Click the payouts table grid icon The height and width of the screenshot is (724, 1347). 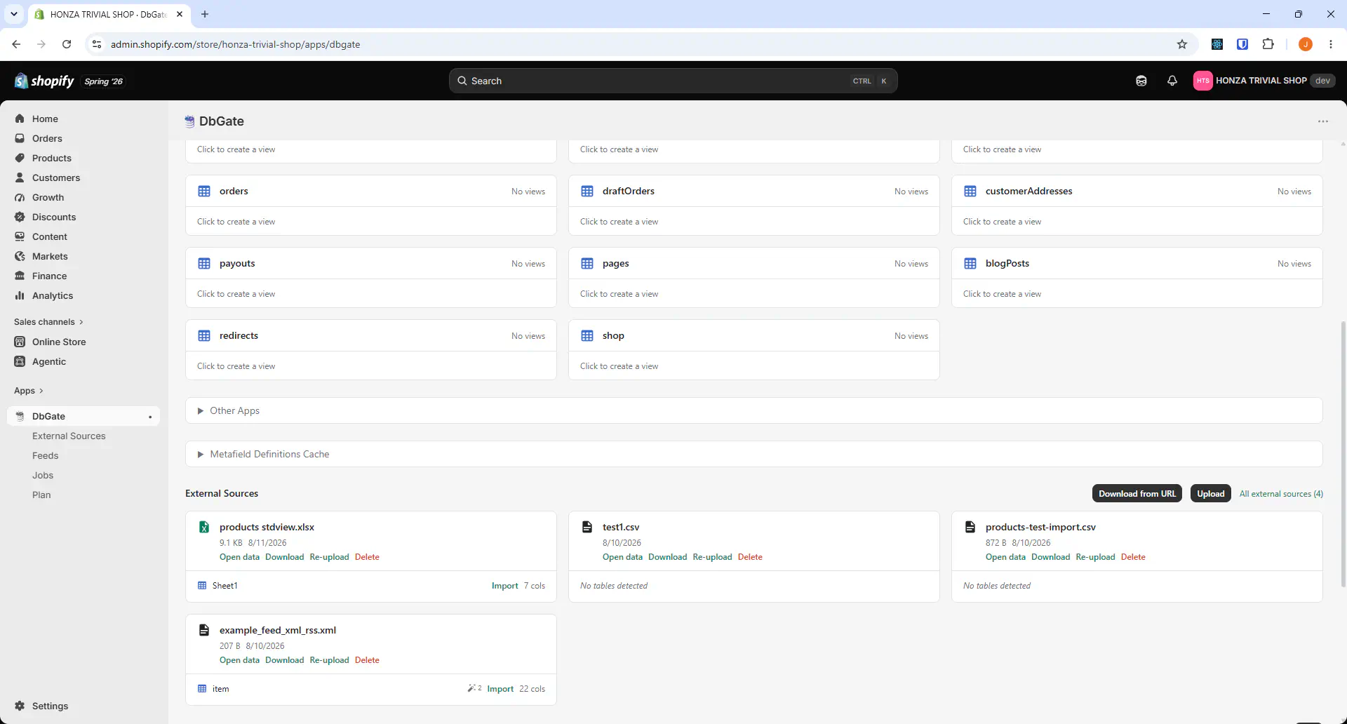(x=204, y=263)
